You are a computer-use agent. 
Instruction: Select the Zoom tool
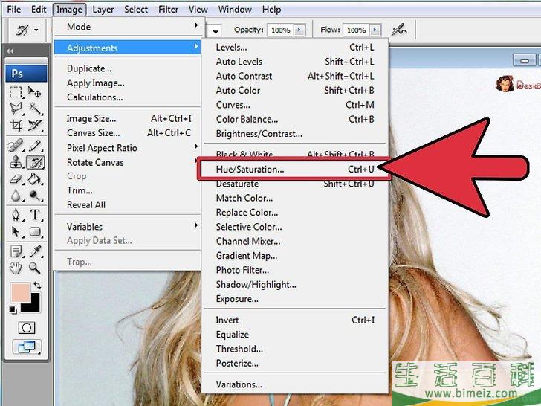[x=35, y=268]
